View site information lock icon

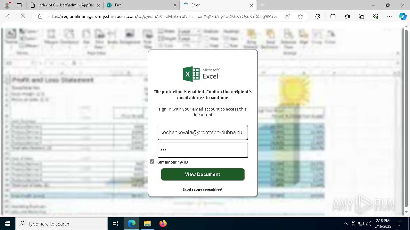[x=40, y=16]
